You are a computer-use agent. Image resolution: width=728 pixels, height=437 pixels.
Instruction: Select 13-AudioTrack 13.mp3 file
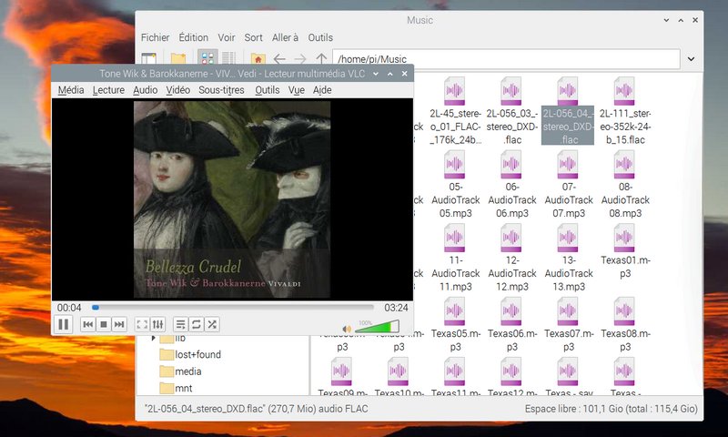(x=568, y=259)
